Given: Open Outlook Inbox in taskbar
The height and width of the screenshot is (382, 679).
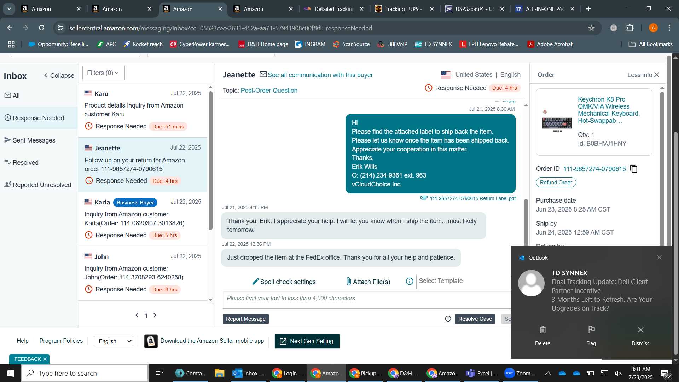Looking at the screenshot, I should [x=248, y=373].
